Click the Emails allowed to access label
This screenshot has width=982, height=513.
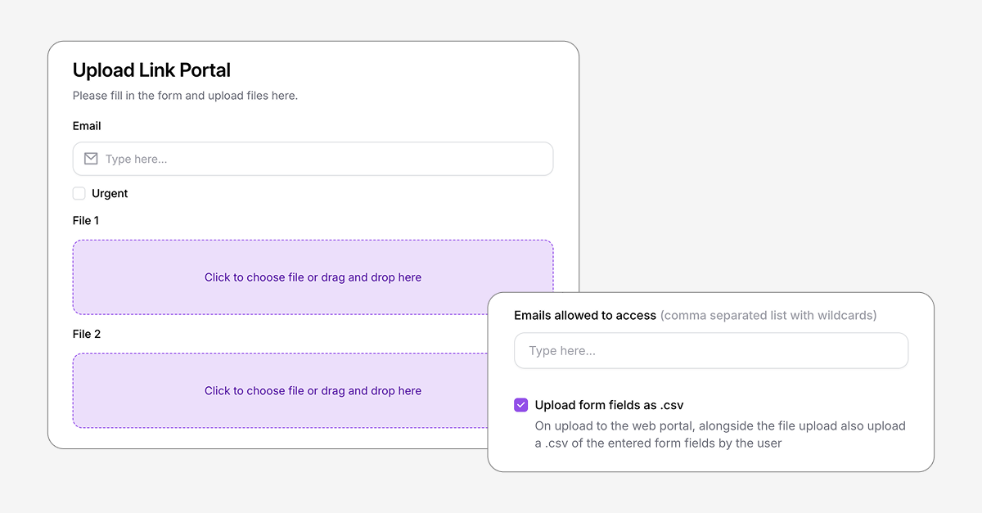(583, 315)
